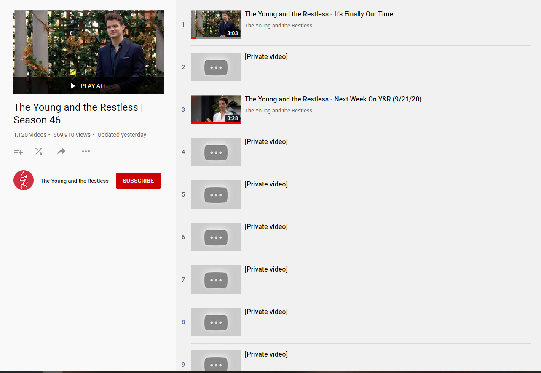Subscribe to The Young and the Restless

pos(138,181)
